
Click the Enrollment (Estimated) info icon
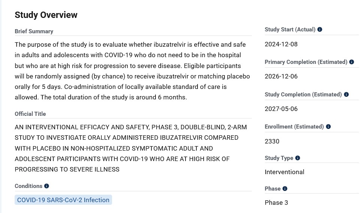click(x=328, y=127)
